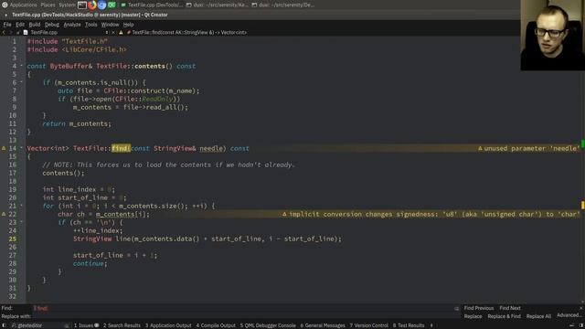The height and width of the screenshot is (329, 585).
Task: Click the Replace button
Action: click(473, 316)
